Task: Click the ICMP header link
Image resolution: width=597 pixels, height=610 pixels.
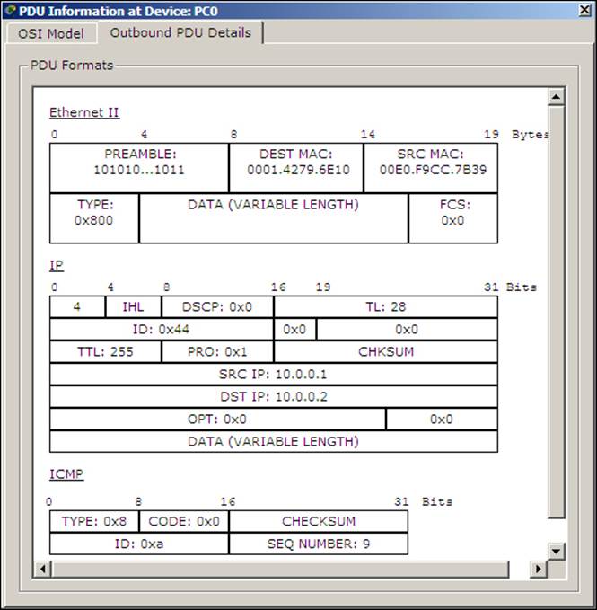Action: (66, 474)
